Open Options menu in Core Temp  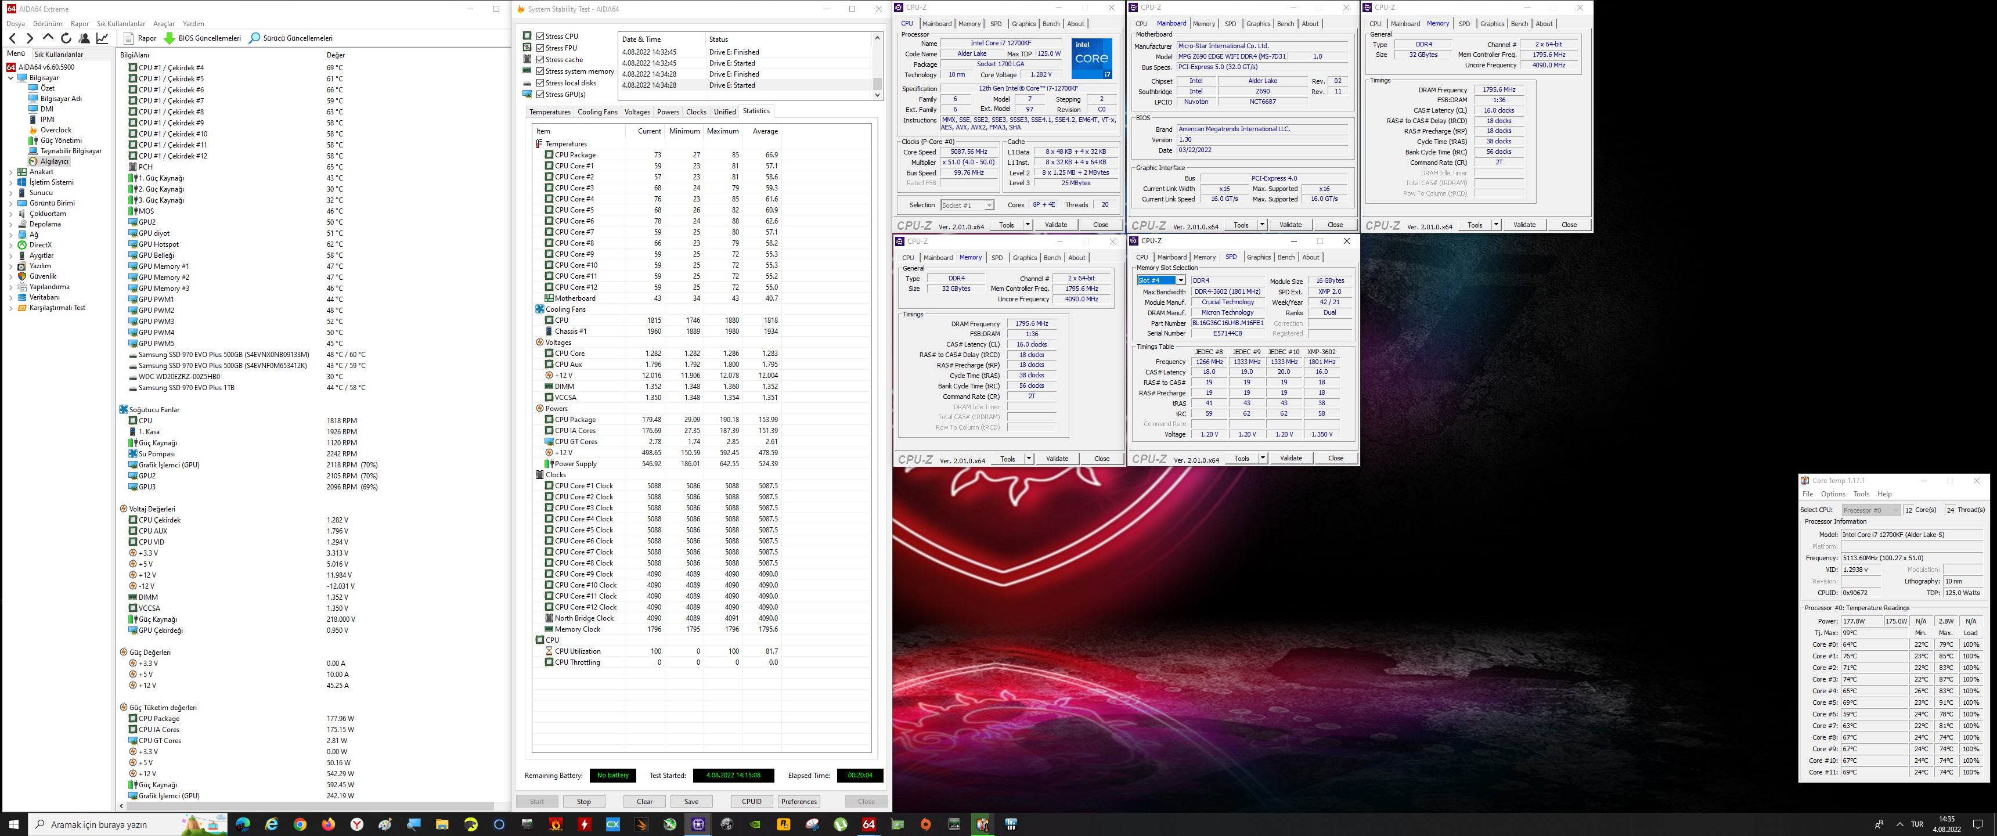tap(1833, 494)
